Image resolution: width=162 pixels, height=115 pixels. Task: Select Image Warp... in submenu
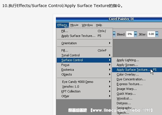click(x=137, y=89)
